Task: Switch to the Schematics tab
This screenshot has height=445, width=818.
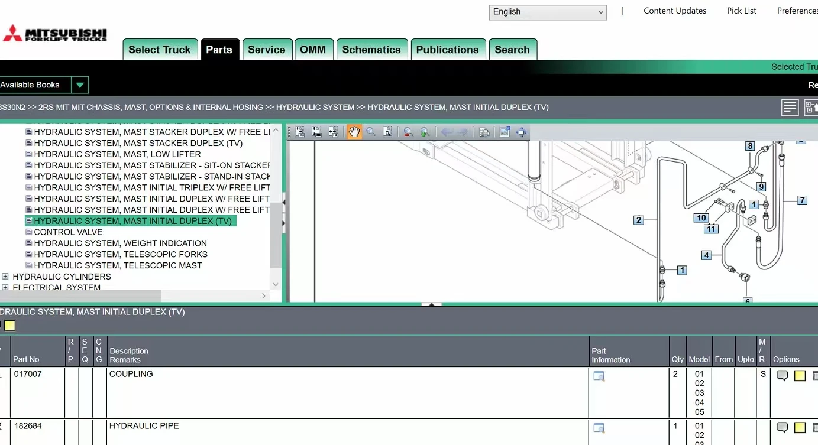Action: [x=371, y=50]
